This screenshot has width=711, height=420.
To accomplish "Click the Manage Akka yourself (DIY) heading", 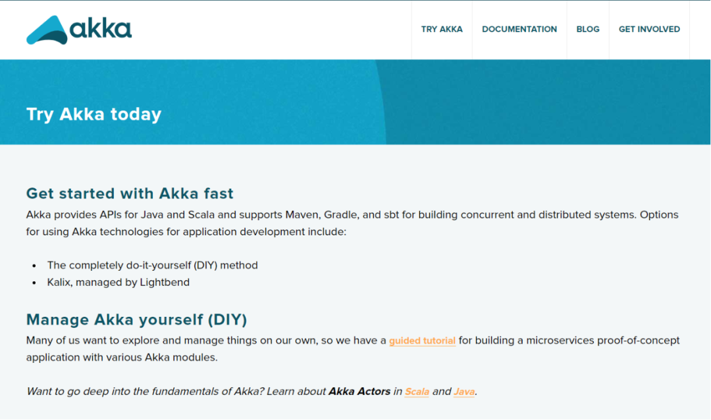I will pyautogui.click(x=136, y=319).
